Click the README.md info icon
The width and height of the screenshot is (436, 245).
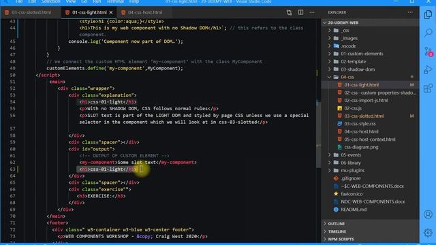point(336,210)
